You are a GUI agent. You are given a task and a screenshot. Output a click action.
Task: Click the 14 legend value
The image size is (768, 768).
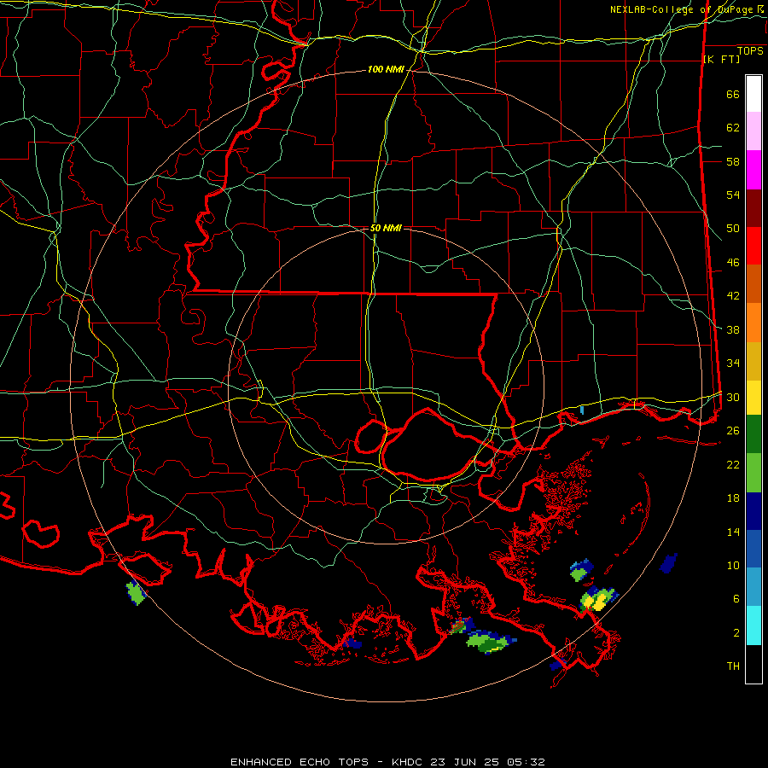click(733, 532)
